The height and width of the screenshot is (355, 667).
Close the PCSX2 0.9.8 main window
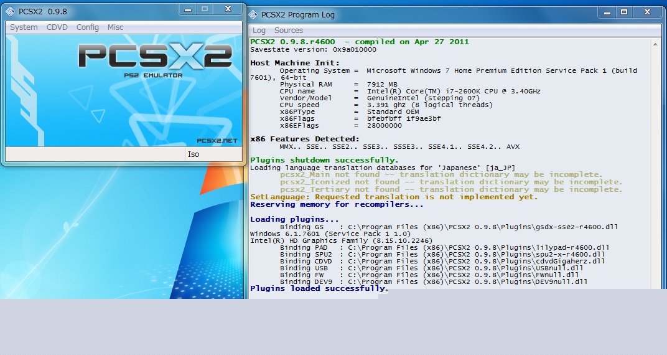tap(228, 9)
